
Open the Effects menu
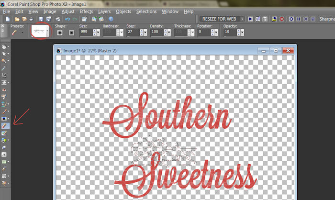coord(86,11)
